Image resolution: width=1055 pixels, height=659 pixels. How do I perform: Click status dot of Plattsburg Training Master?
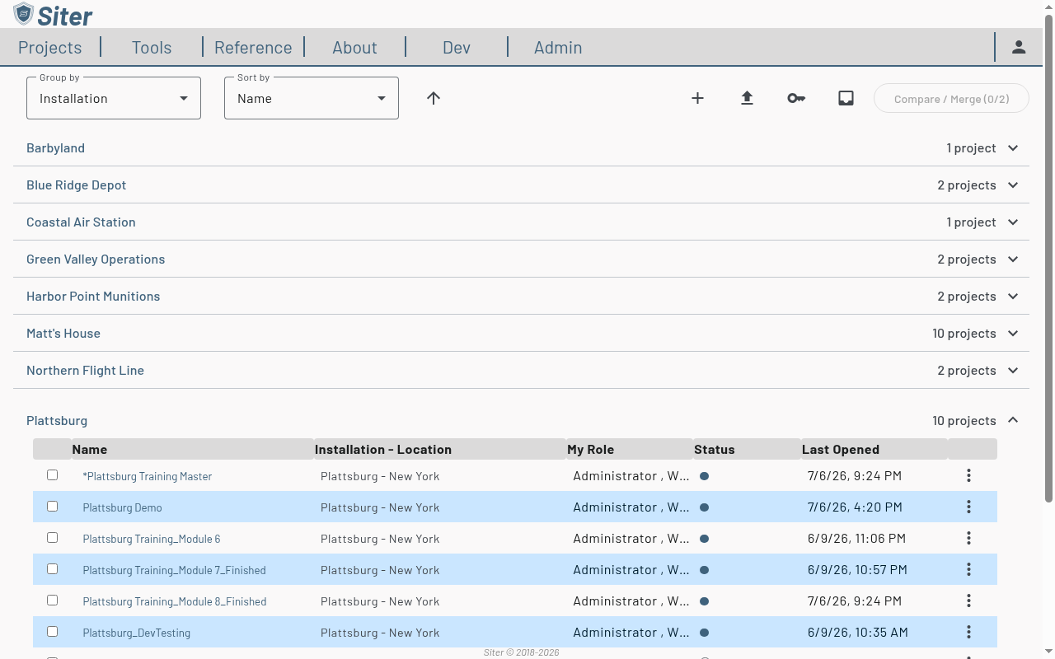point(704,476)
